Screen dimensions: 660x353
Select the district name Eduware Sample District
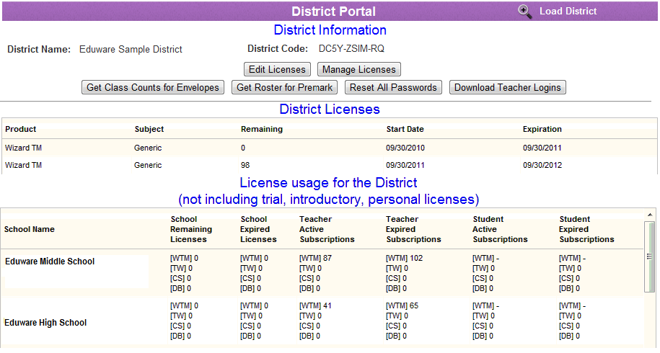tap(131, 49)
